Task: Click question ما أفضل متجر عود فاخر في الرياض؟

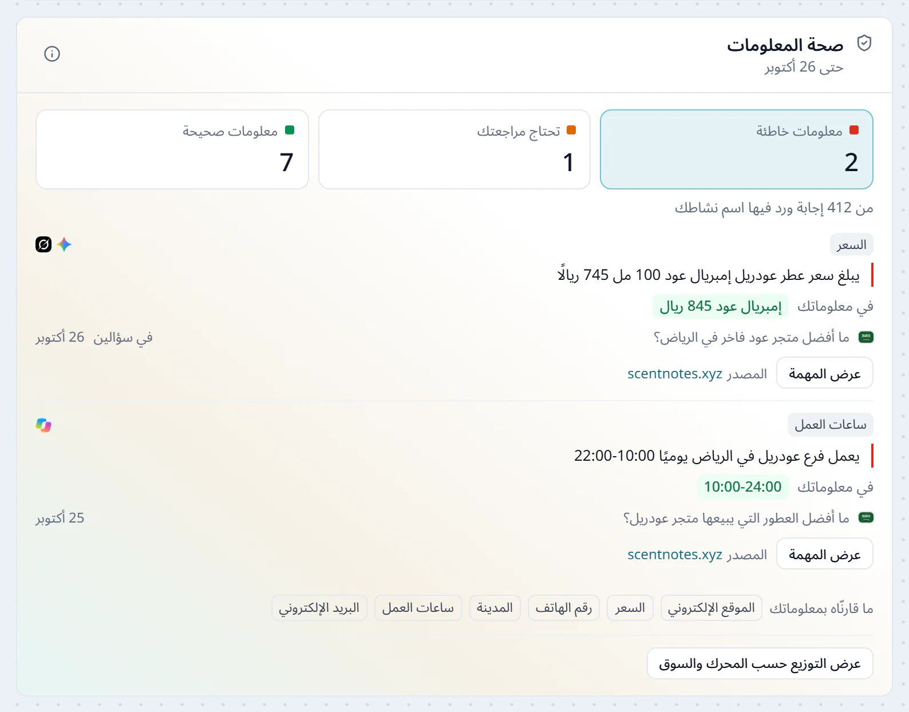Action: click(x=752, y=338)
